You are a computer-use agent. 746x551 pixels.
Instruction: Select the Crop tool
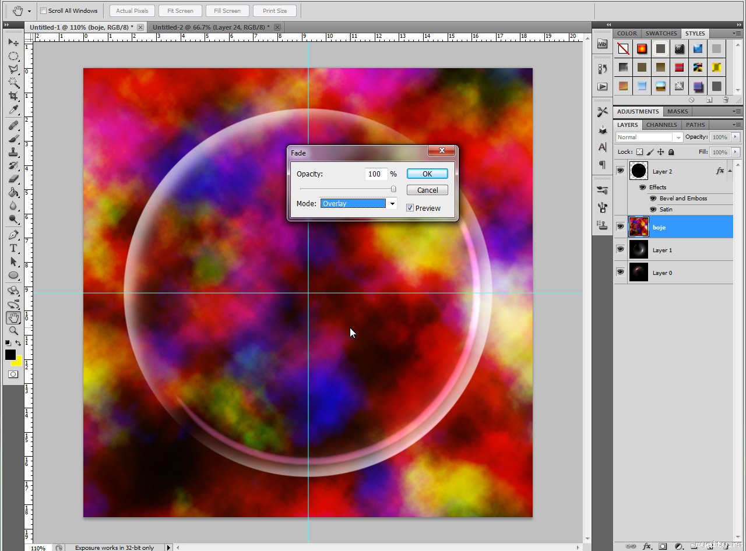13,96
